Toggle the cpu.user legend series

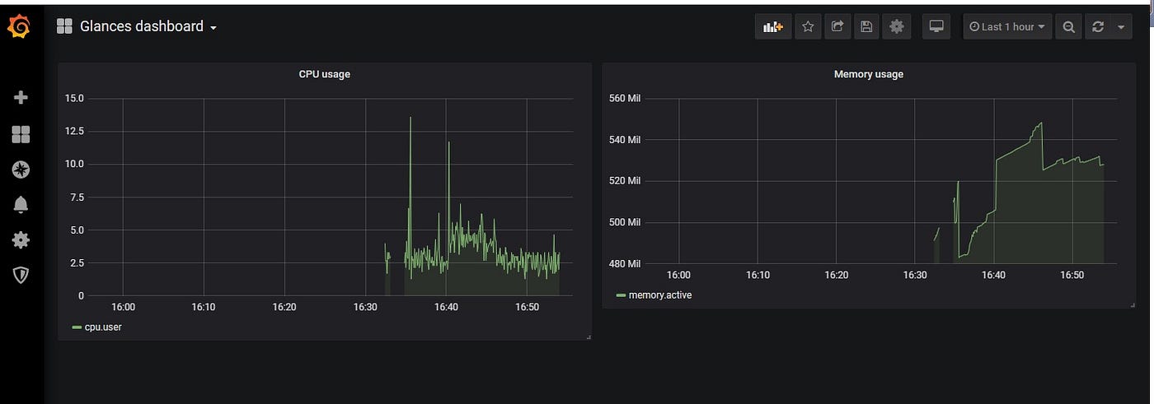tap(103, 327)
